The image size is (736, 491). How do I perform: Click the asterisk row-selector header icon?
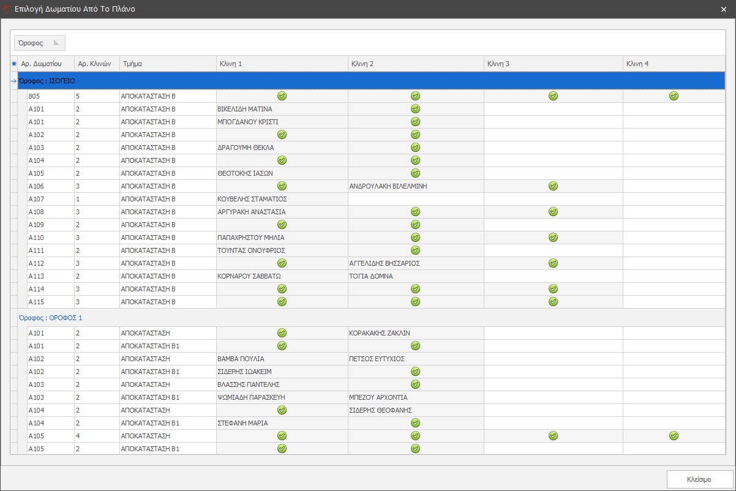(14, 63)
